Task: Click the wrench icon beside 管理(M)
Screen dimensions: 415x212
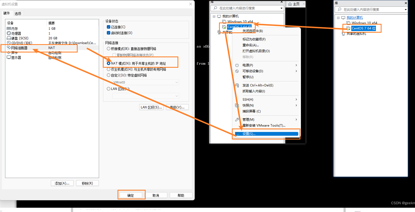Action: point(237,120)
